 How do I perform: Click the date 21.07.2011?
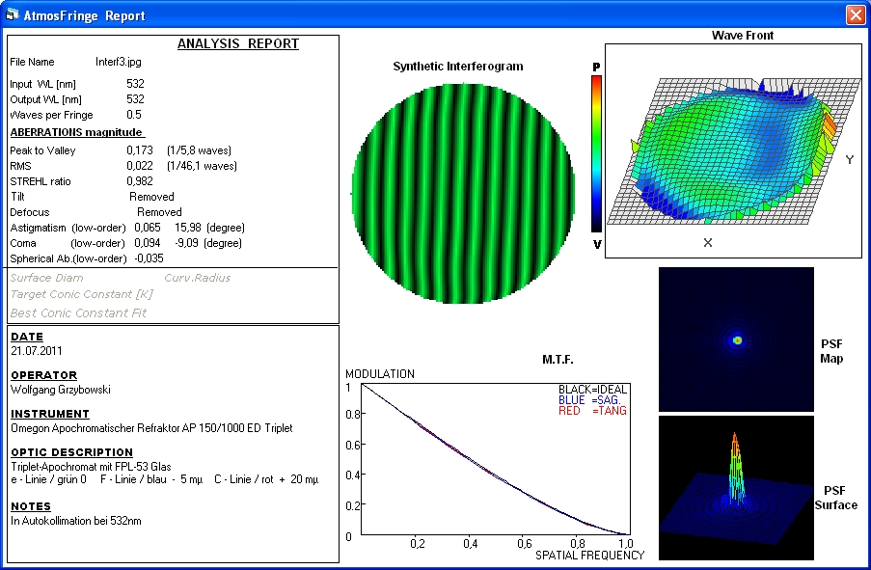click(x=36, y=351)
